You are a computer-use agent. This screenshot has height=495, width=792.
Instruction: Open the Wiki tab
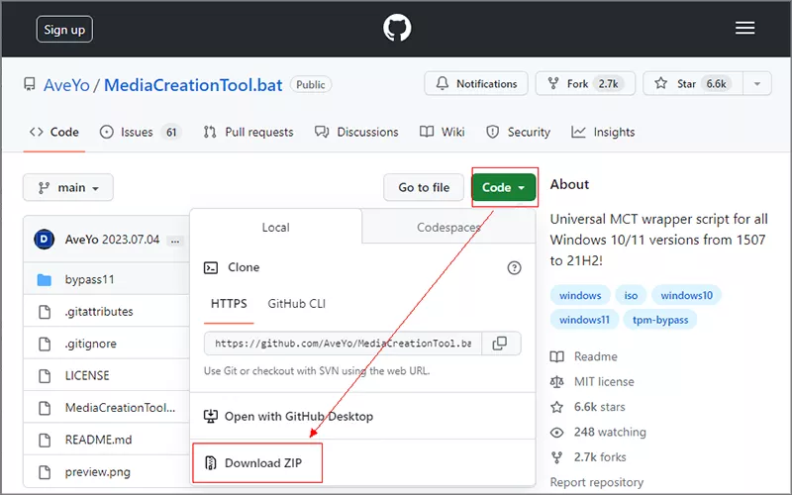(443, 133)
